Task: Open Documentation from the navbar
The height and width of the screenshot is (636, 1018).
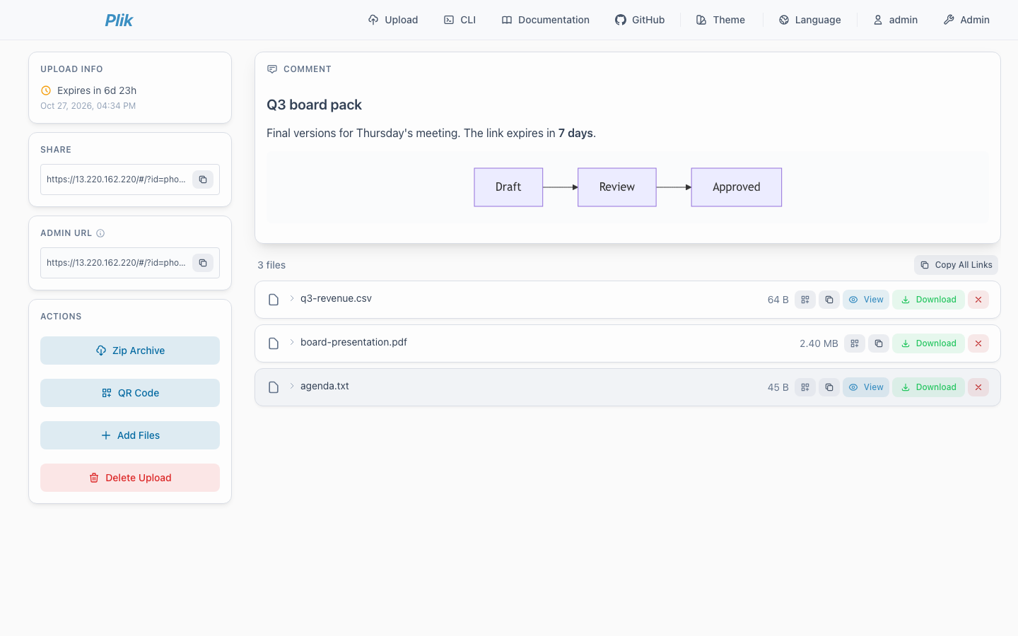Action: [x=546, y=20]
